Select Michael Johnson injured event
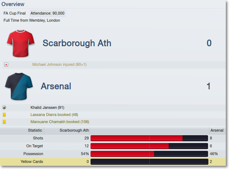 pos(59,64)
